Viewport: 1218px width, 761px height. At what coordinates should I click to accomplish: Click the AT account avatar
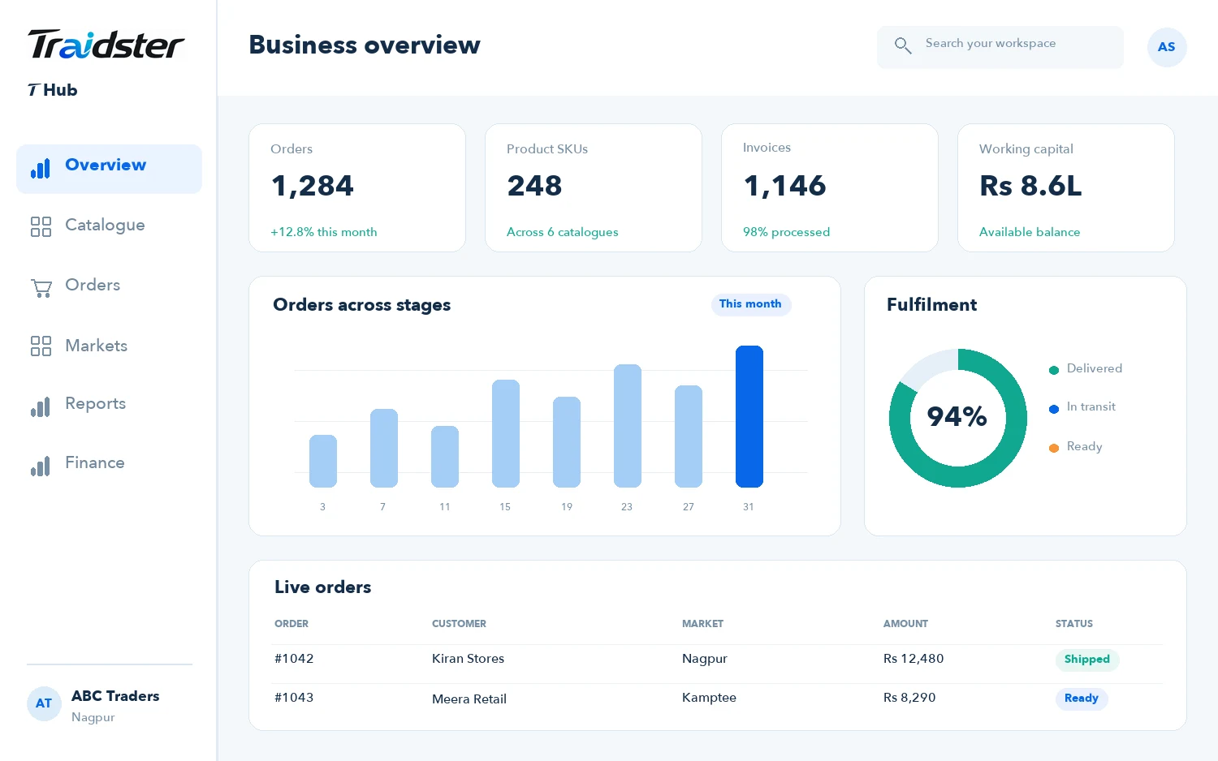pos(44,703)
